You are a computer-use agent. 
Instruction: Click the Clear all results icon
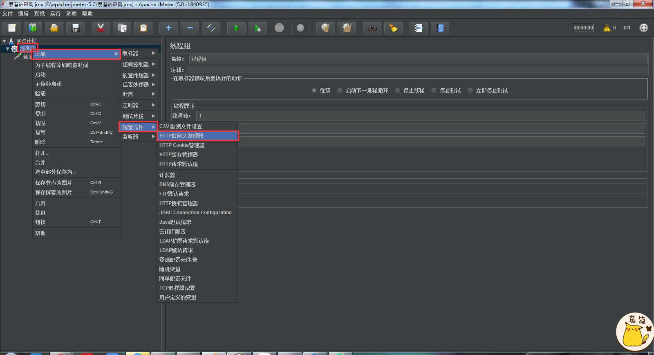tap(347, 28)
